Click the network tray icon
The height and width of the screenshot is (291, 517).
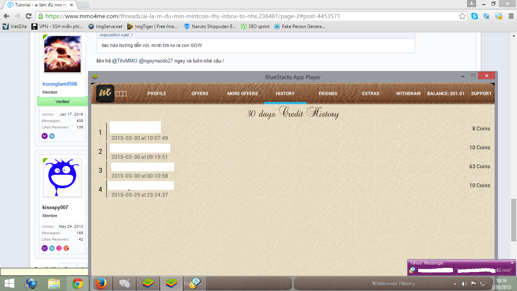click(x=483, y=283)
